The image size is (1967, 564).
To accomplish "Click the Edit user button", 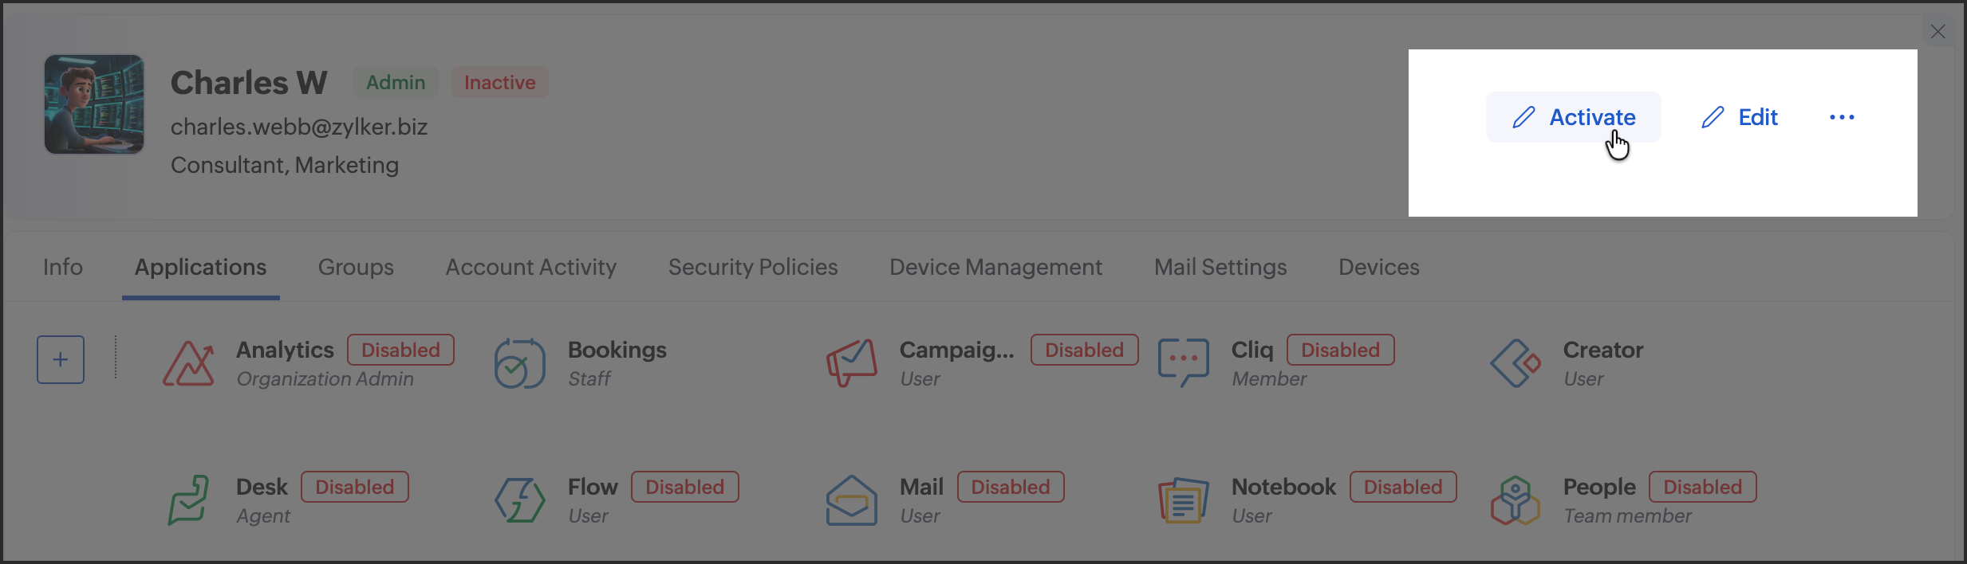I will click(1740, 117).
